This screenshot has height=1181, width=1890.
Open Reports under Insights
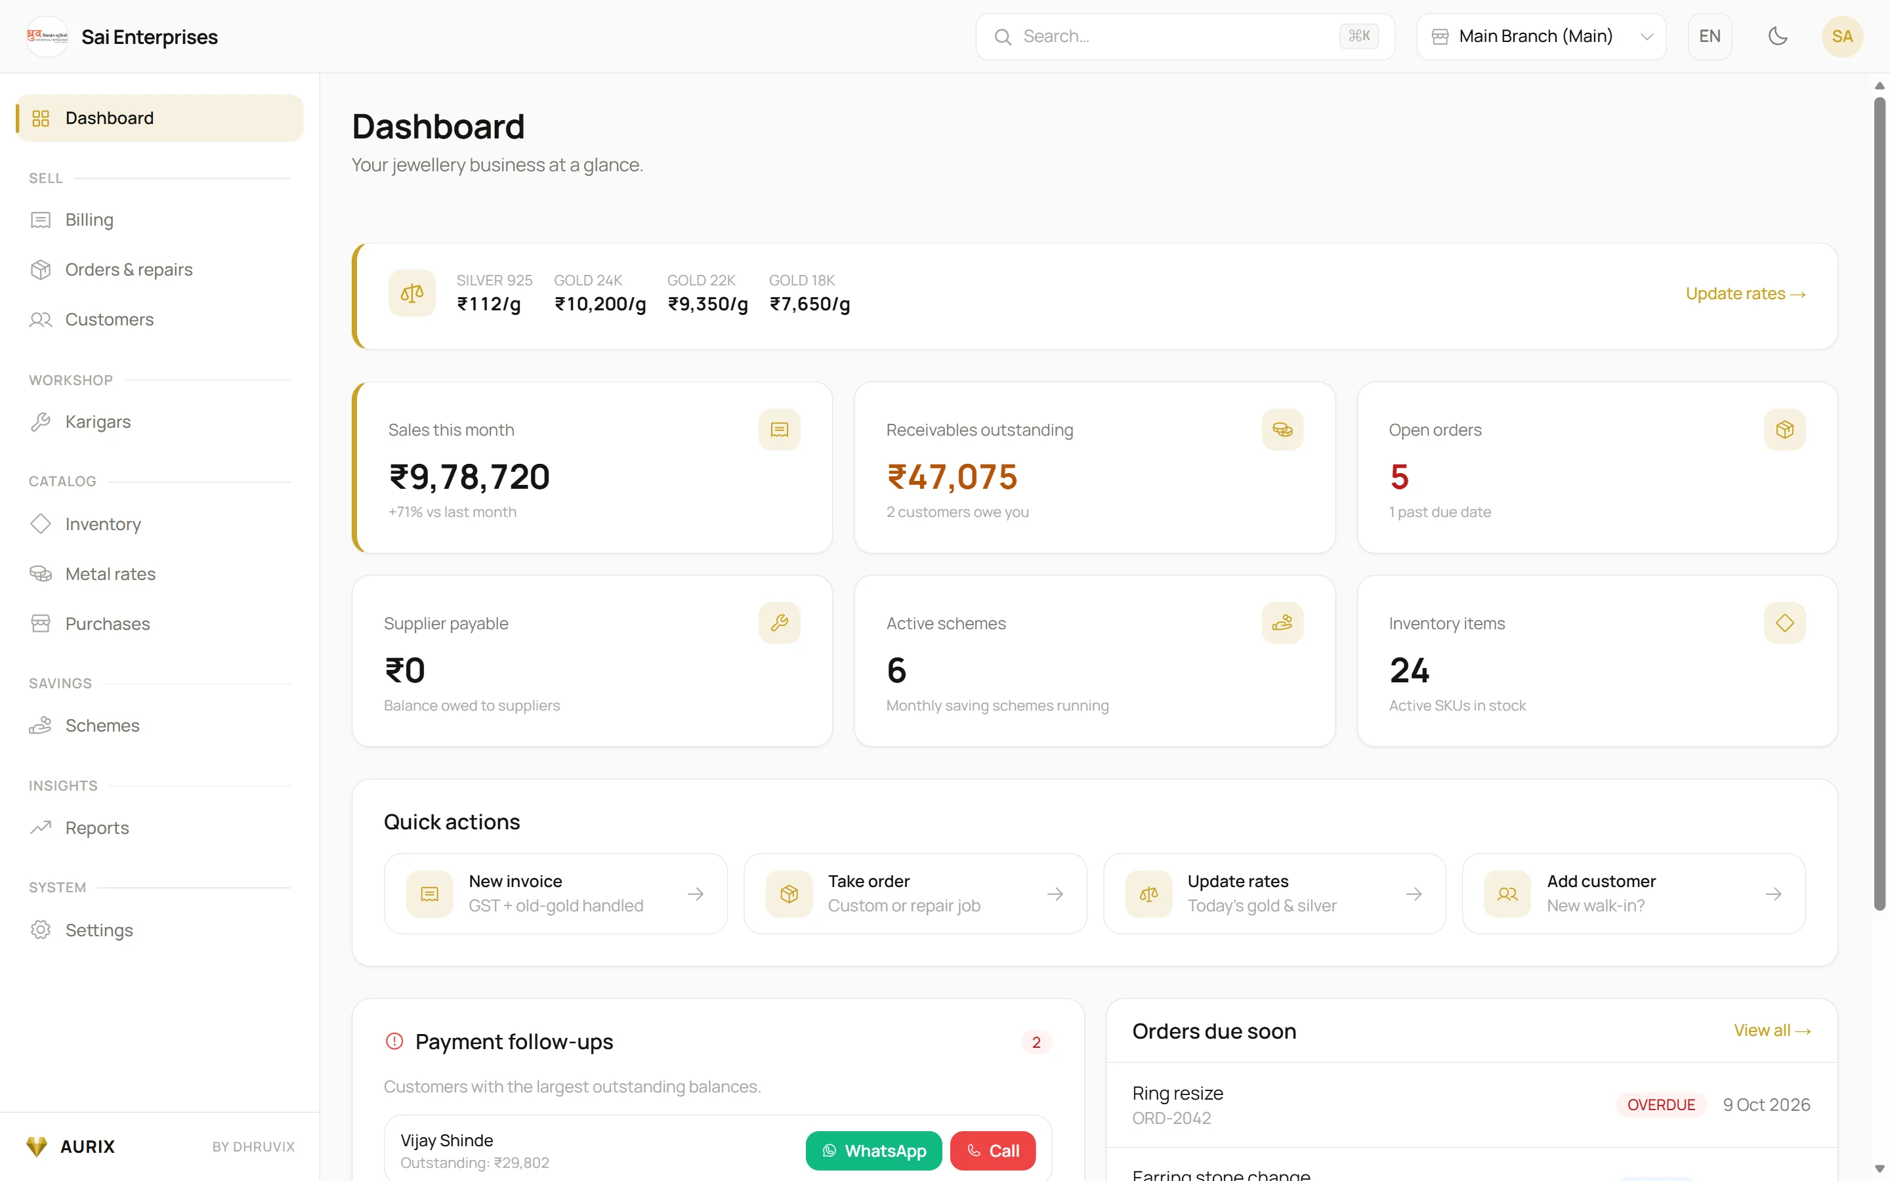pos(160,828)
